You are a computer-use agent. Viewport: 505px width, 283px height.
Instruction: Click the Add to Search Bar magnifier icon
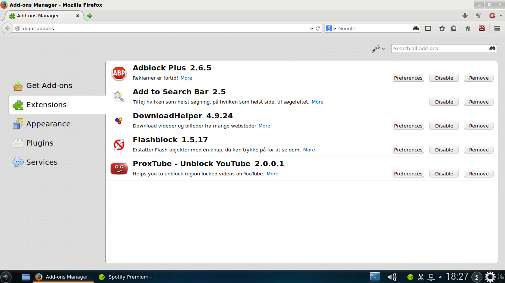coord(119,97)
